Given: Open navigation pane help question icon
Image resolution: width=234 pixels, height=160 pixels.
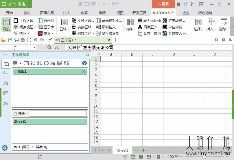Looking at the screenshot, I should 84,63.
